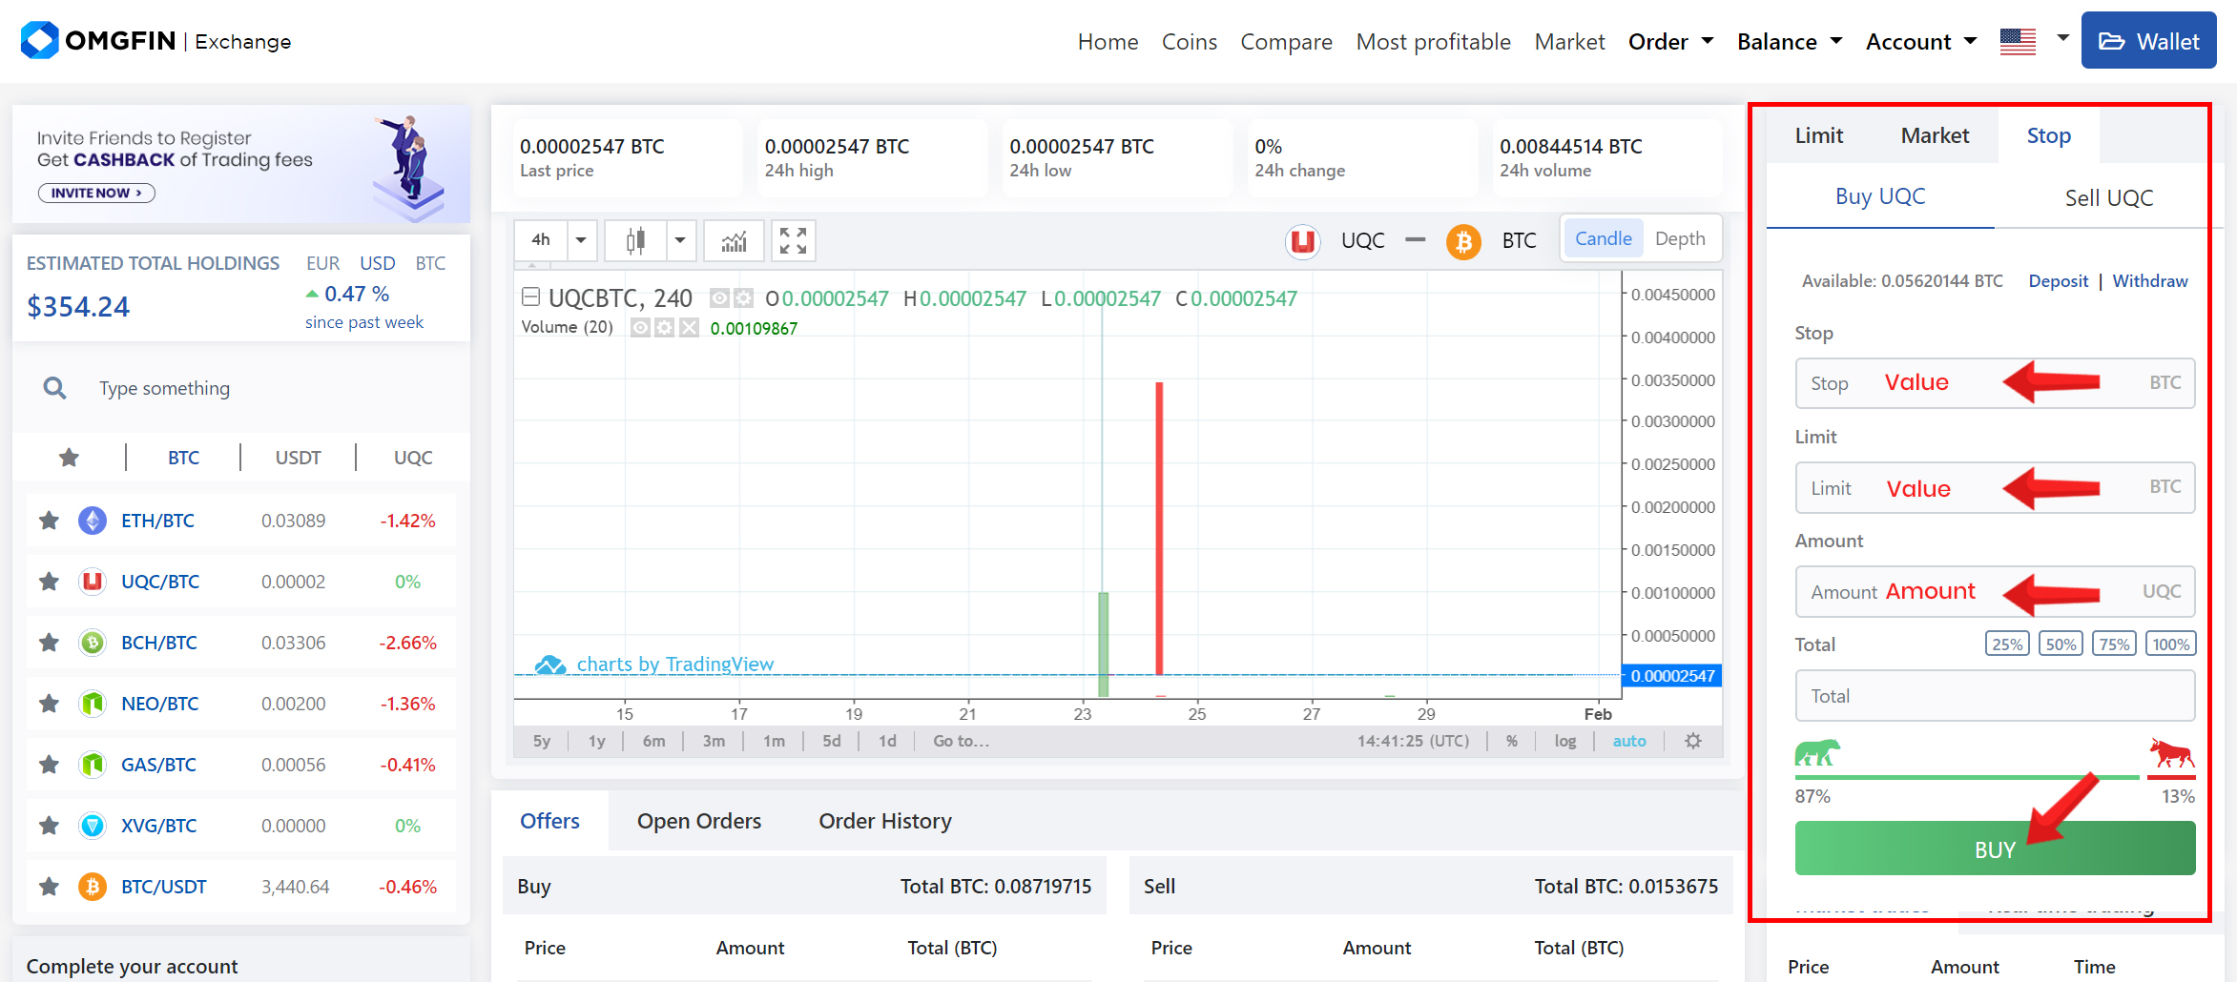
Task: Favorite ETH/BTC with its star
Action: coord(49,521)
